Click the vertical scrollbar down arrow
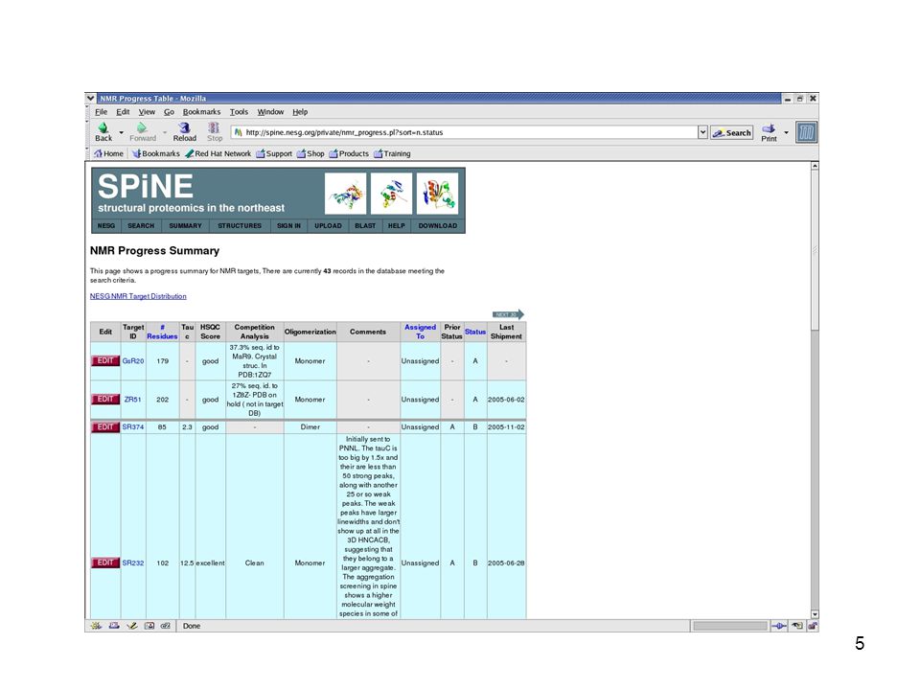The width and height of the screenshot is (920, 690). (x=815, y=613)
